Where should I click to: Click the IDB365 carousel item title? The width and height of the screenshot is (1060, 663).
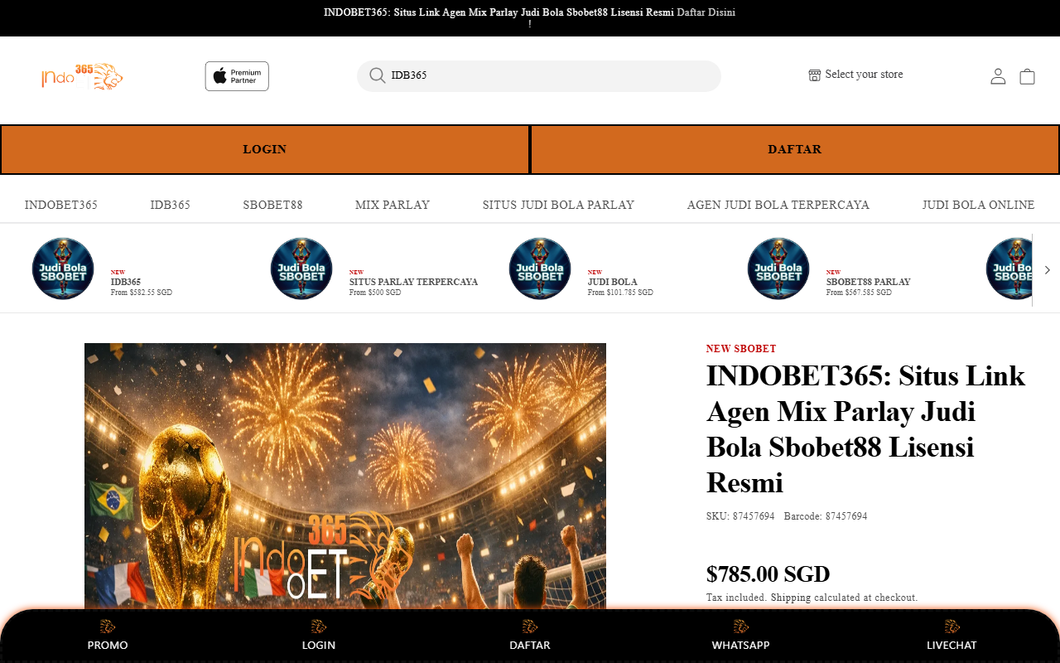(x=126, y=282)
